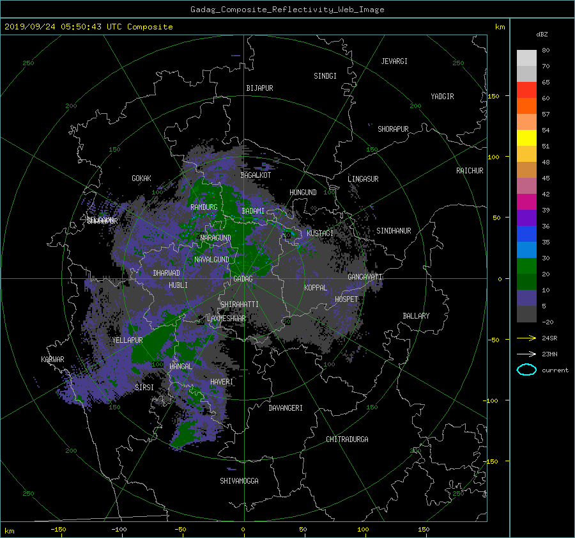The width and height of the screenshot is (575, 538).
Task: Select the red 60-65 dBZ legend swatch
Action: coord(526,90)
